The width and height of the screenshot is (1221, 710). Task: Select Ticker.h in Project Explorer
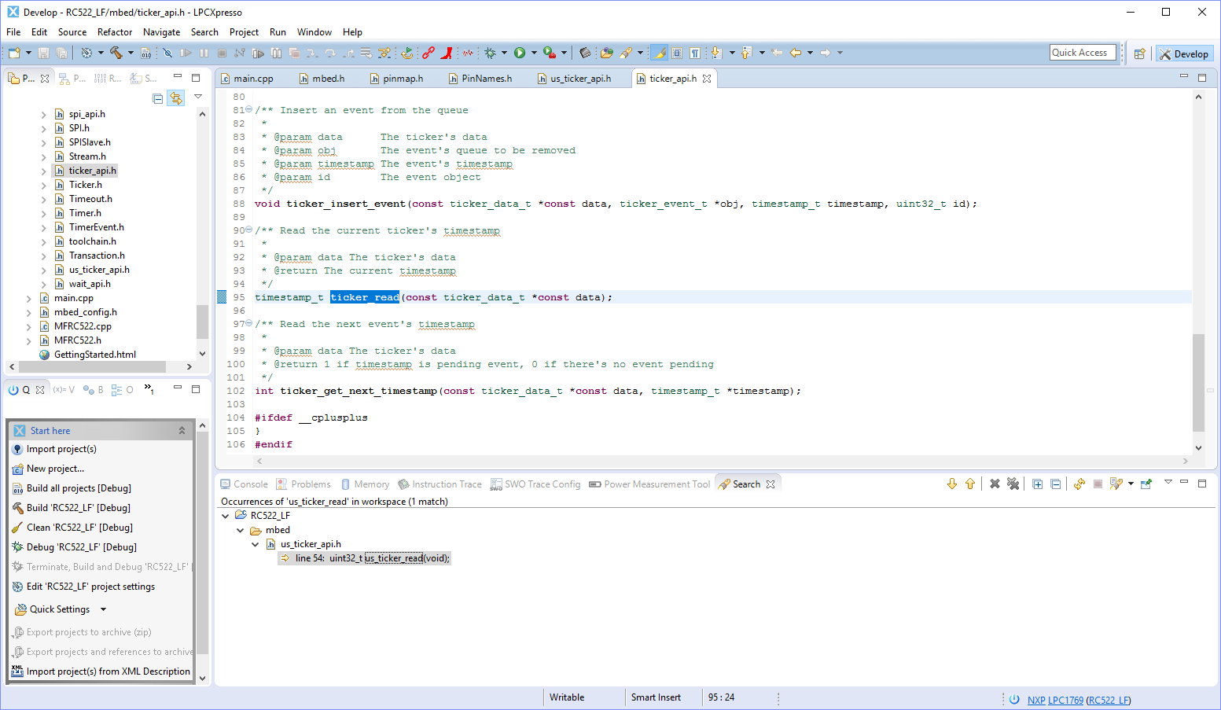85,185
